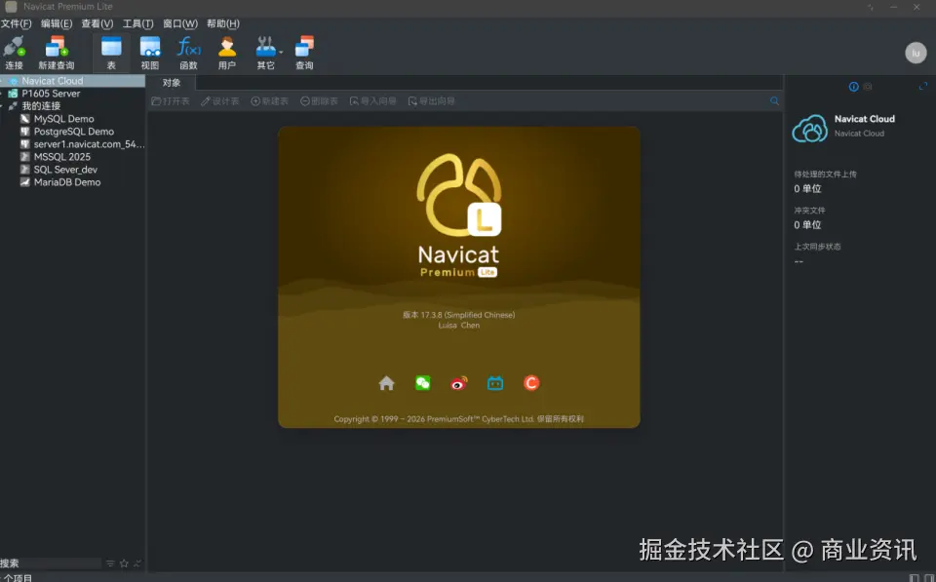Click the collapse arrows icon beside search

(x=137, y=563)
